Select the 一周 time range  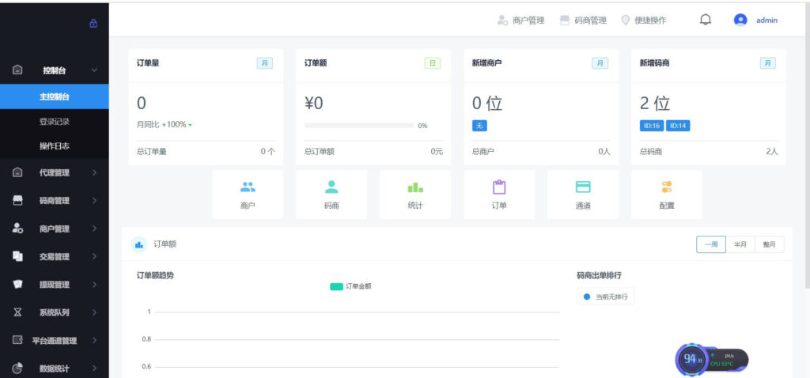click(x=711, y=244)
